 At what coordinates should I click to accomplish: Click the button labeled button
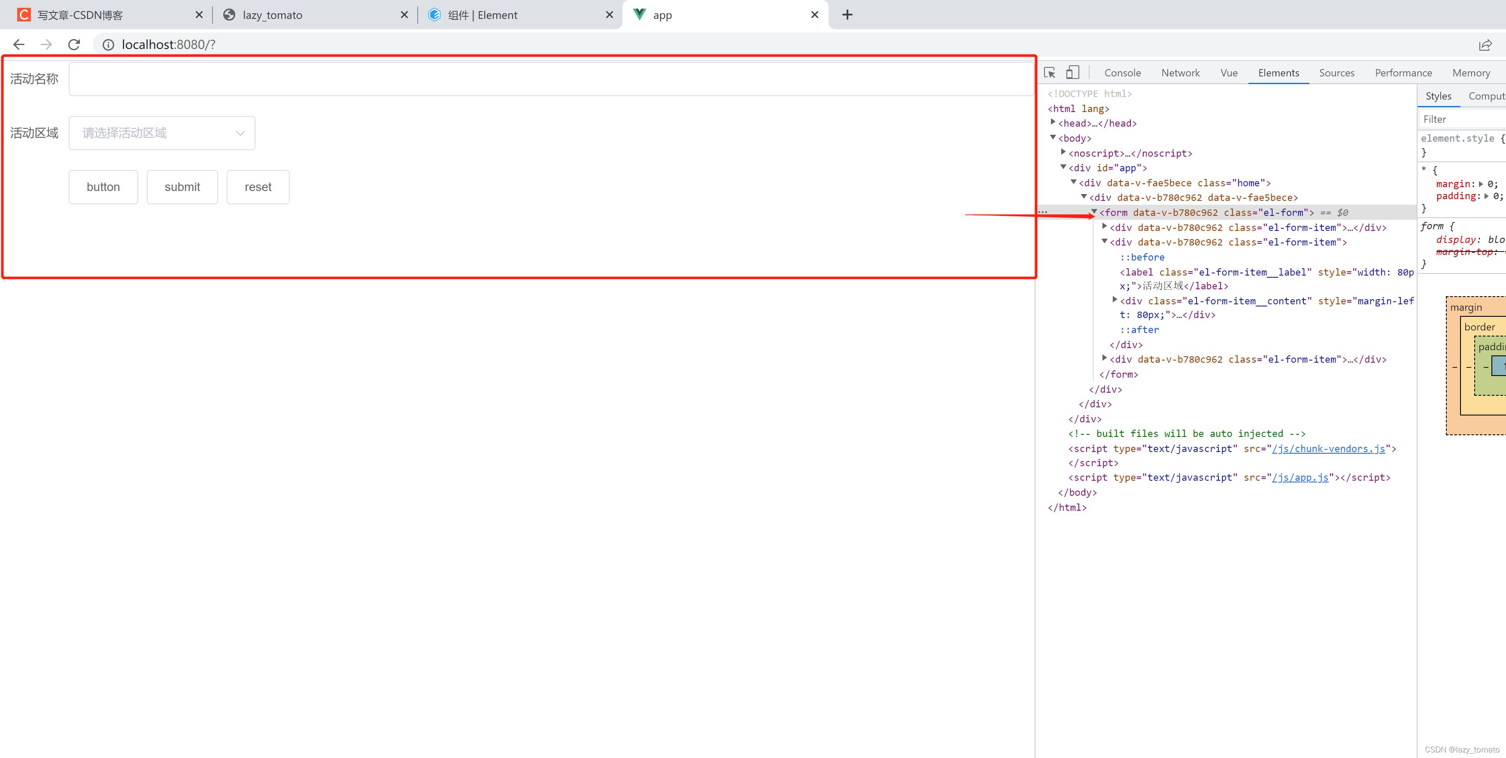pyautogui.click(x=103, y=187)
